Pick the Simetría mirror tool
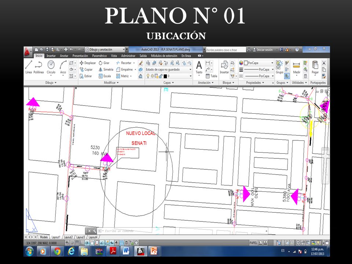 pyautogui.click(x=106, y=70)
